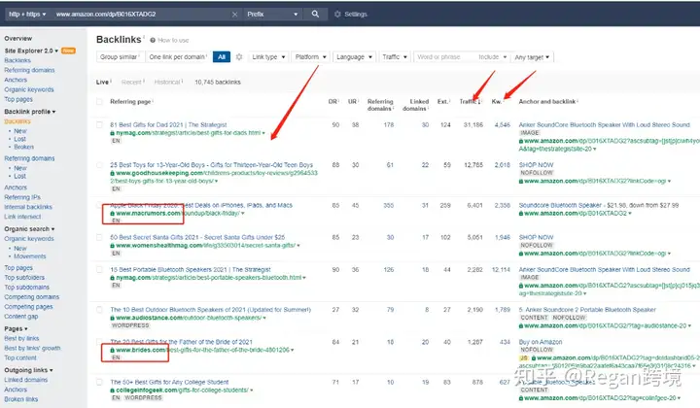Check the 10 Best Outdoor Bluetooth Speakers row

tap(99, 310)
